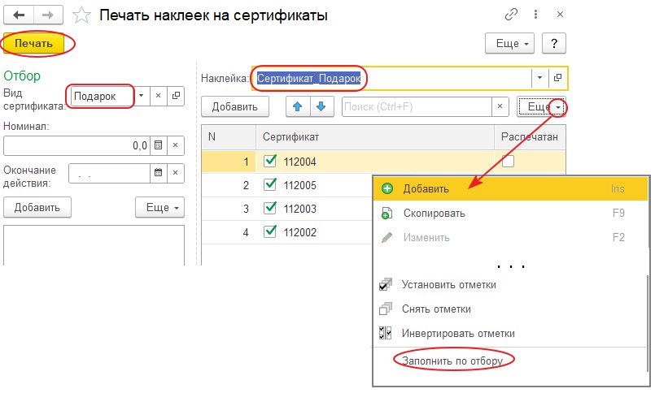The image size is (655, 393).
Task: Select Заполнить по отбору menu entry
Action: pyautogui.click(x=509, y=361)
